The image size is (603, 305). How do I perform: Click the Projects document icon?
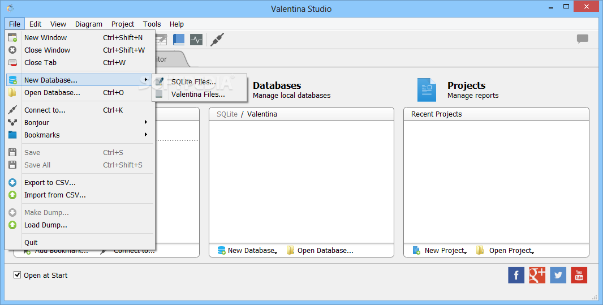point(427,90)
